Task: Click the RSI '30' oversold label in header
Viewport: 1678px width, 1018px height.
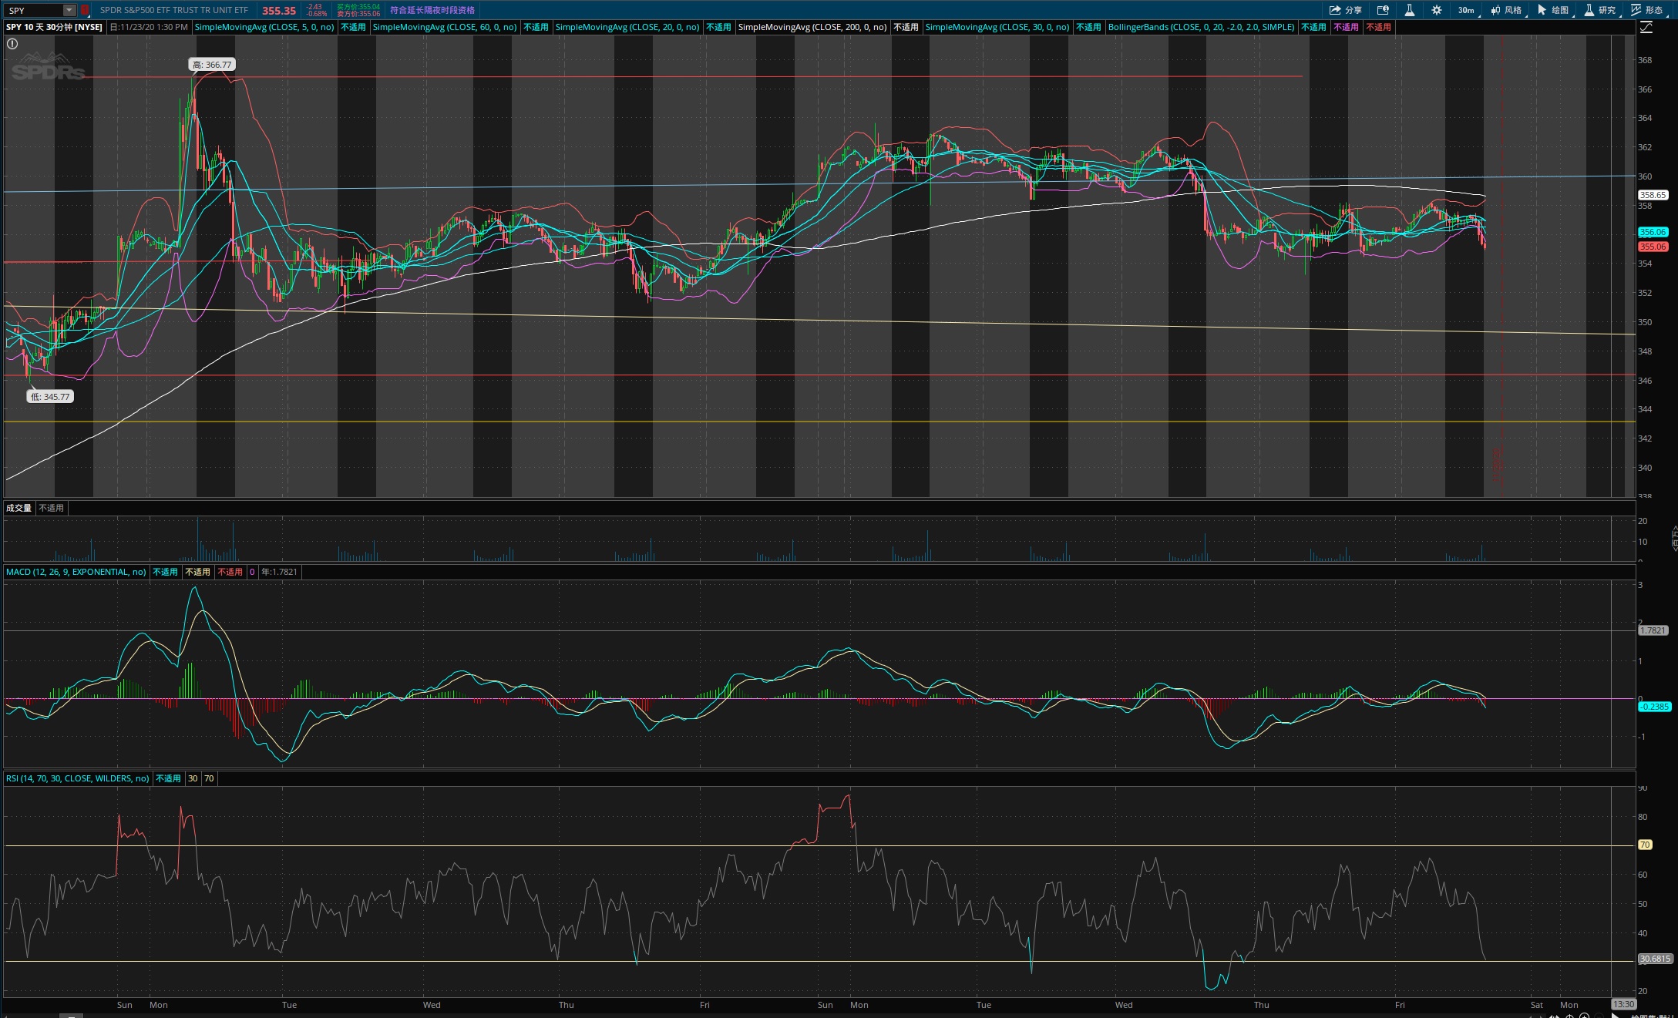Action: pyautogui.click(x=193, y=778)
